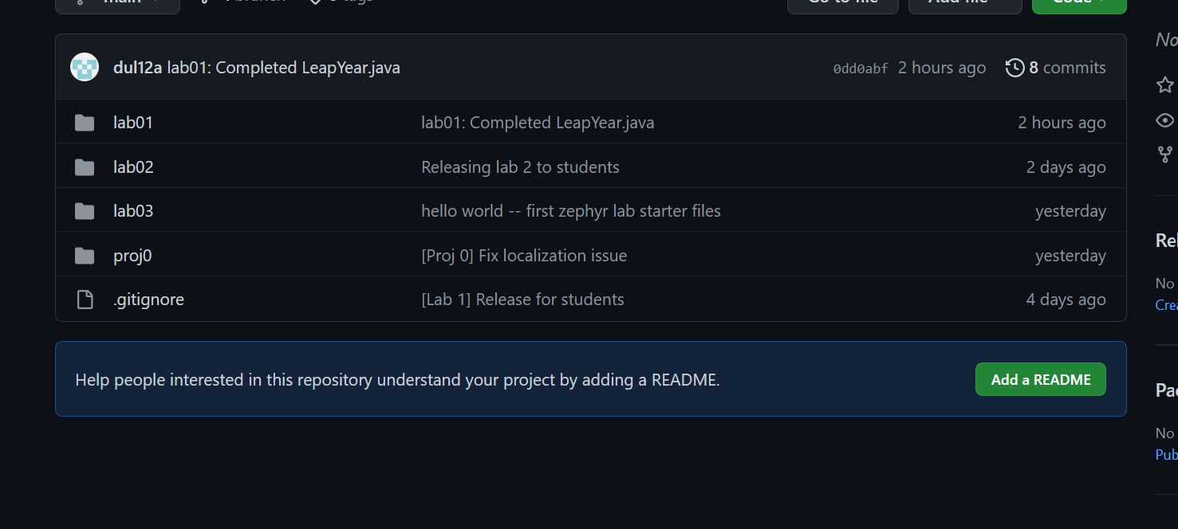Open "[Proj 0] Fix localization issue" commit
The width and height of the screenshot is (1178, 529).
tap(524, 256)
